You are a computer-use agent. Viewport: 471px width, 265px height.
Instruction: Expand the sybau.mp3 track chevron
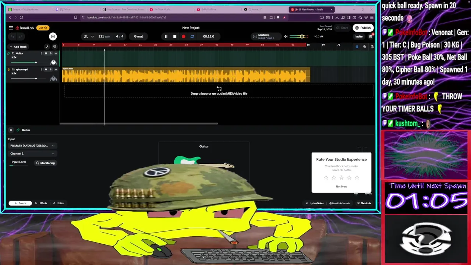[56, 69]
